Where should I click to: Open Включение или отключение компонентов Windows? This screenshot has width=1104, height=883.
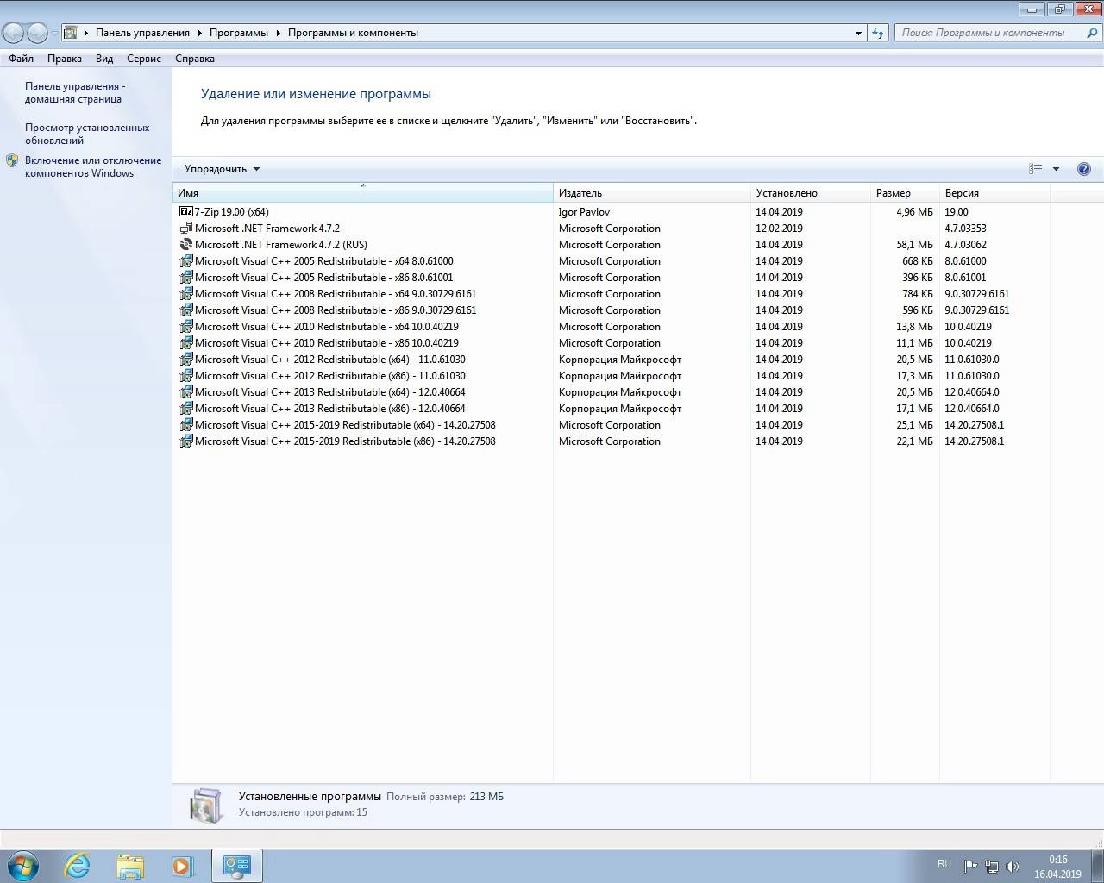click(x=93, y=166)
